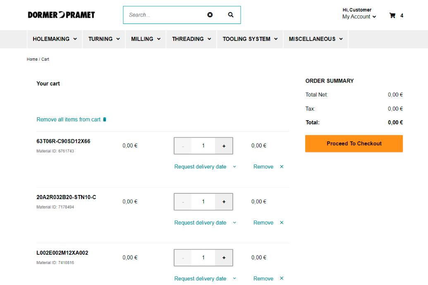Screen dimensions: 428x285
Task: Open the Threading menu
Action: [191, 39]
